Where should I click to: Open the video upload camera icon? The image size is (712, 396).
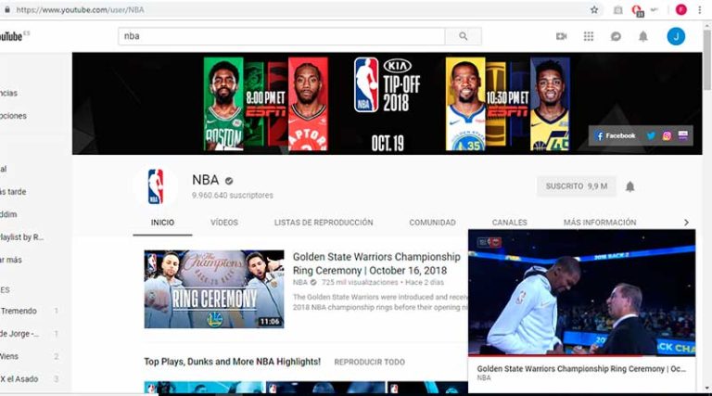(x=561, y=36)
